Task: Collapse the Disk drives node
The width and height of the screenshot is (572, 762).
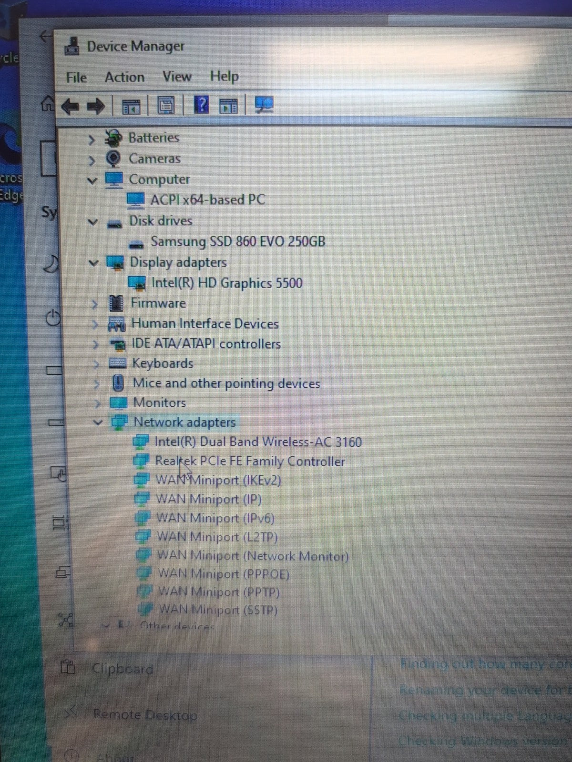Action: pyautogui.click(x=93, y=222)
